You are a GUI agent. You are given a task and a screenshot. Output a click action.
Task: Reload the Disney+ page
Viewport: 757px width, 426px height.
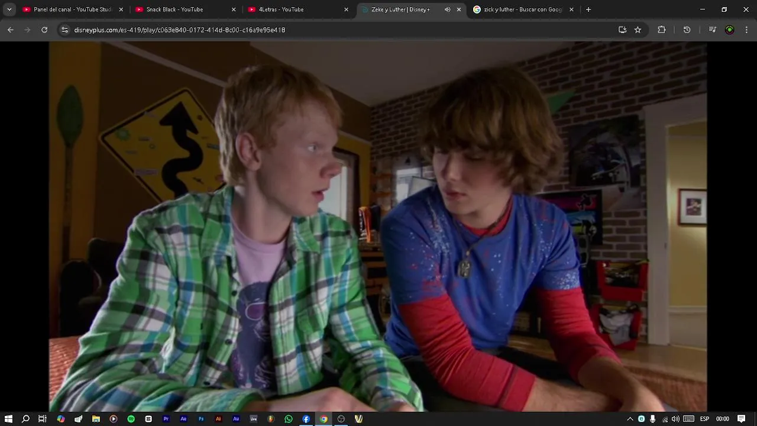44,30
